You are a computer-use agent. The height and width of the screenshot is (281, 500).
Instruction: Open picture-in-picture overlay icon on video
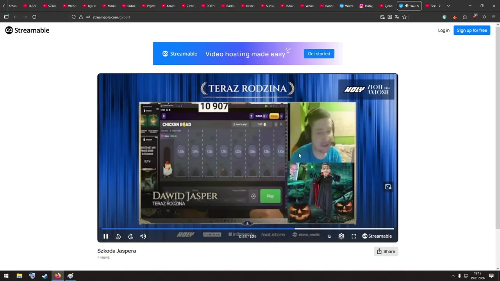pyautogui.click(x=388, y=187)
